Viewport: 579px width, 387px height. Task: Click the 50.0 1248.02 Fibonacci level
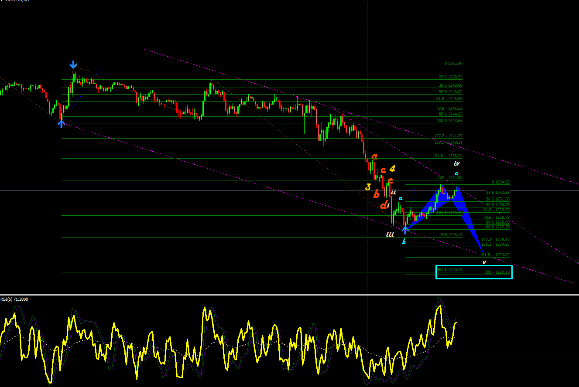449,92
